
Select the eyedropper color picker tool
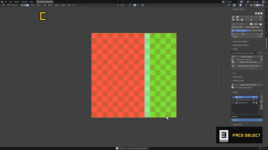coord(256,20)
